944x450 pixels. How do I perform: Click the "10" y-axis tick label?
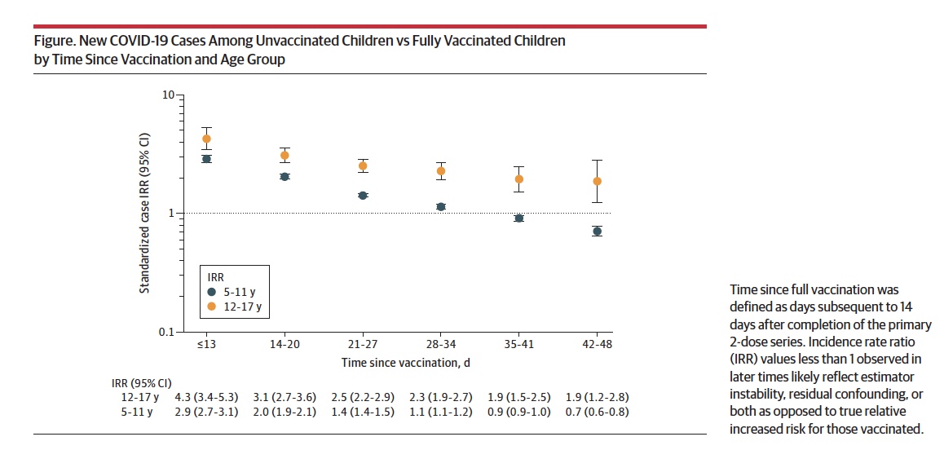coord(169,95)
